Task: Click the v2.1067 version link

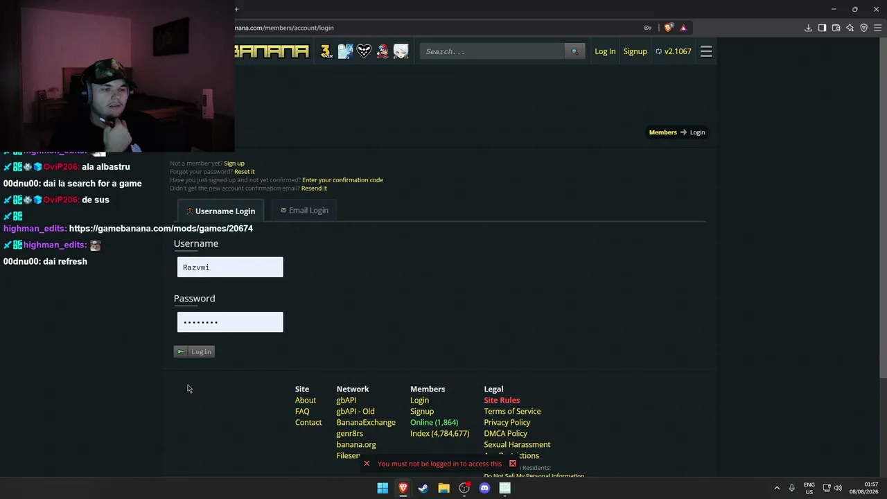Action: tap(674, 51)
